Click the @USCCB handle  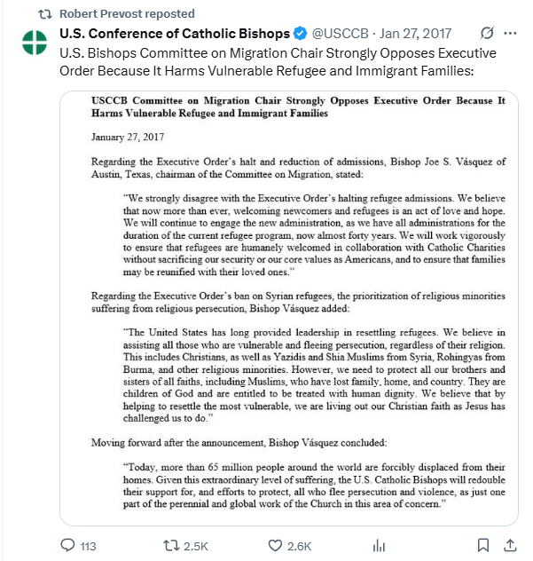tap(340, 33)
